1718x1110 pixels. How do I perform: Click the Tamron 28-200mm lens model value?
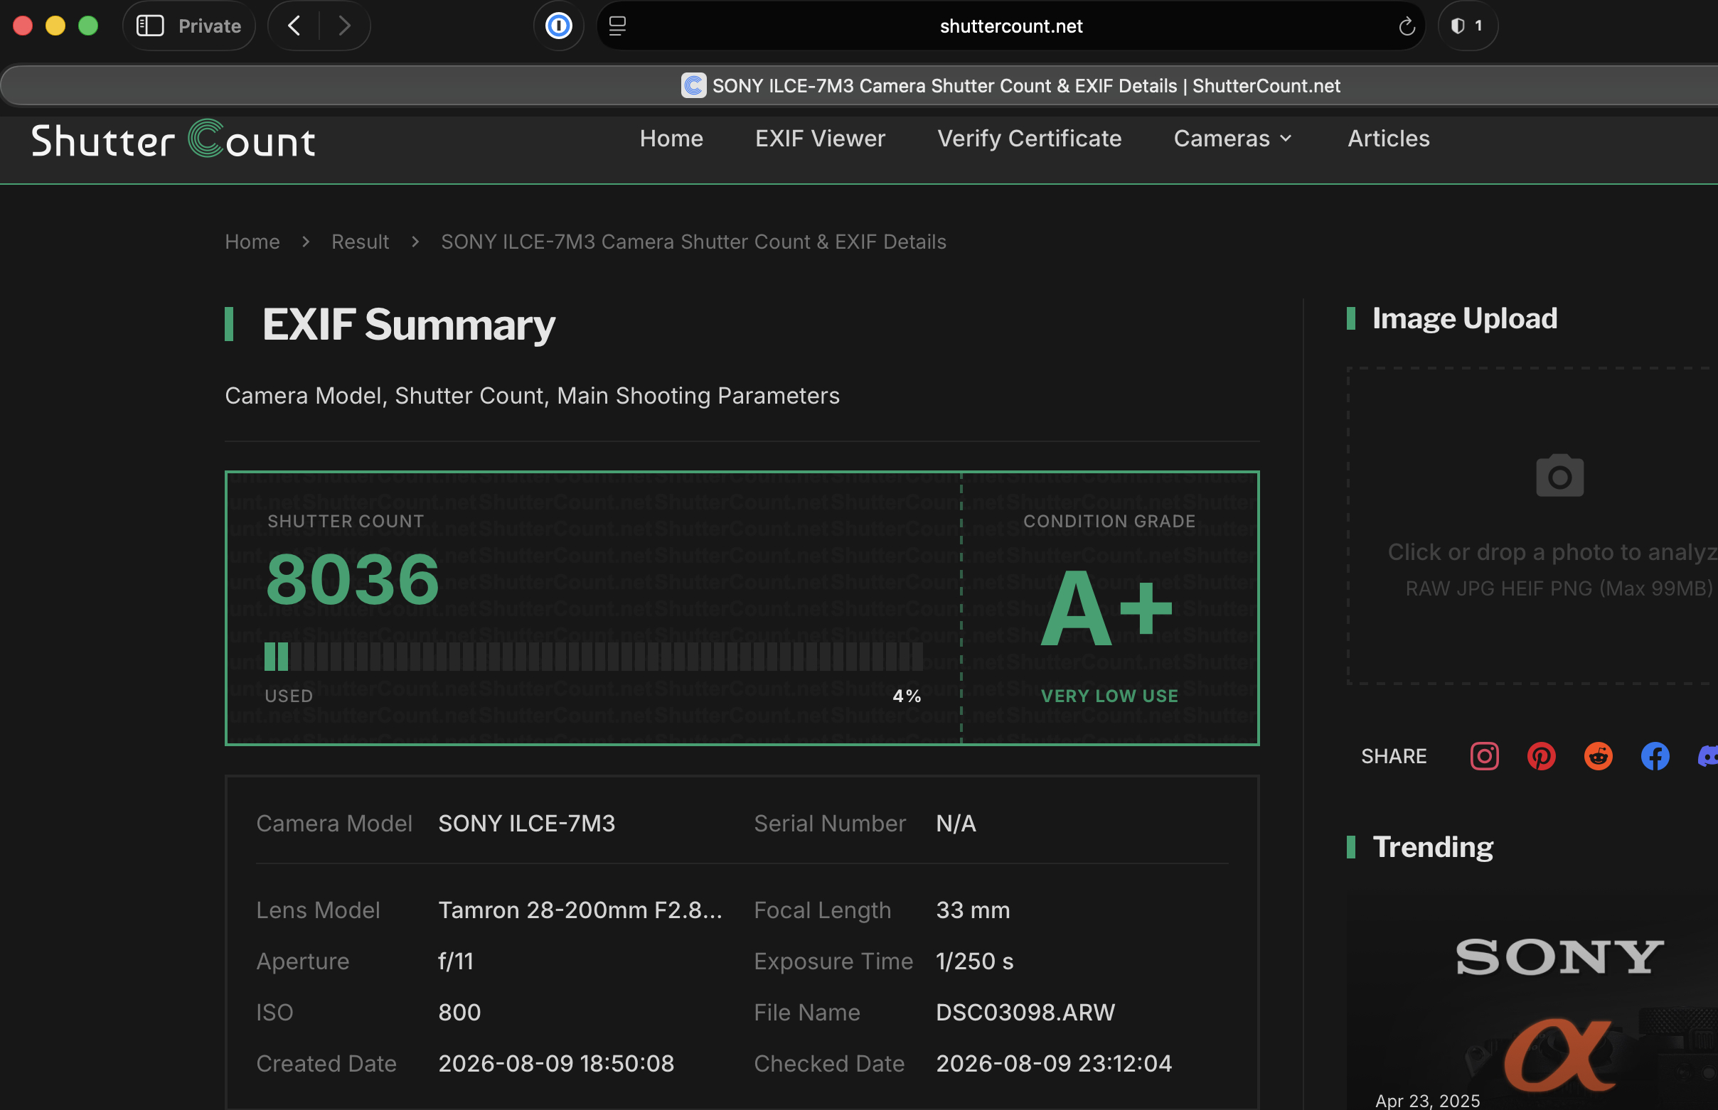tap(580, 910)
